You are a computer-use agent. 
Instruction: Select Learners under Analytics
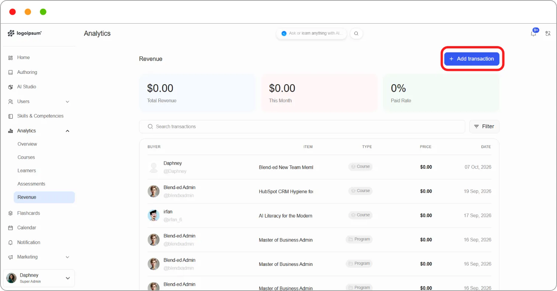pyautogui.click(x=27, y=171)
